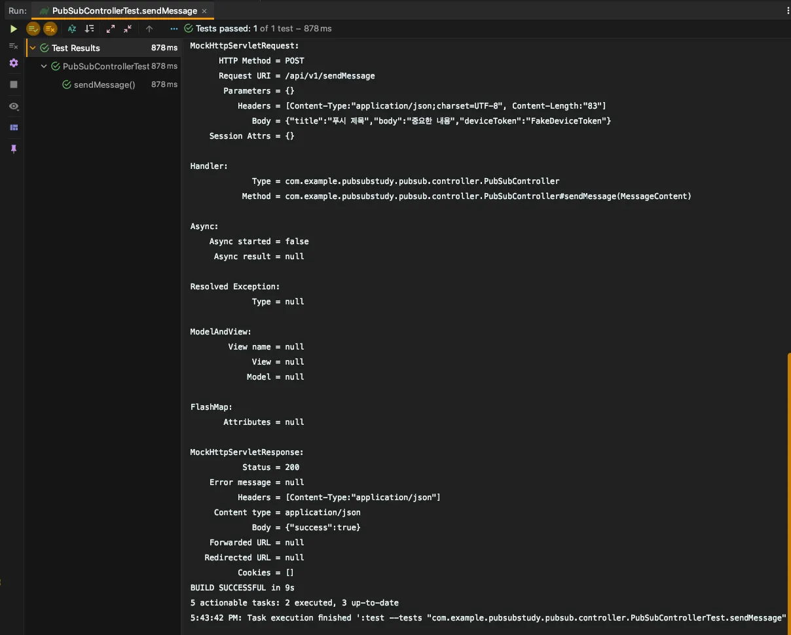Stop the running process with the square icon

[x=13, y=84]
